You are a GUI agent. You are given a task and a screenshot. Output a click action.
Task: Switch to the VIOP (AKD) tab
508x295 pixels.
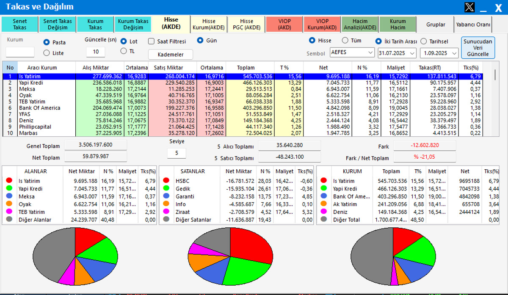coord(284,25)
